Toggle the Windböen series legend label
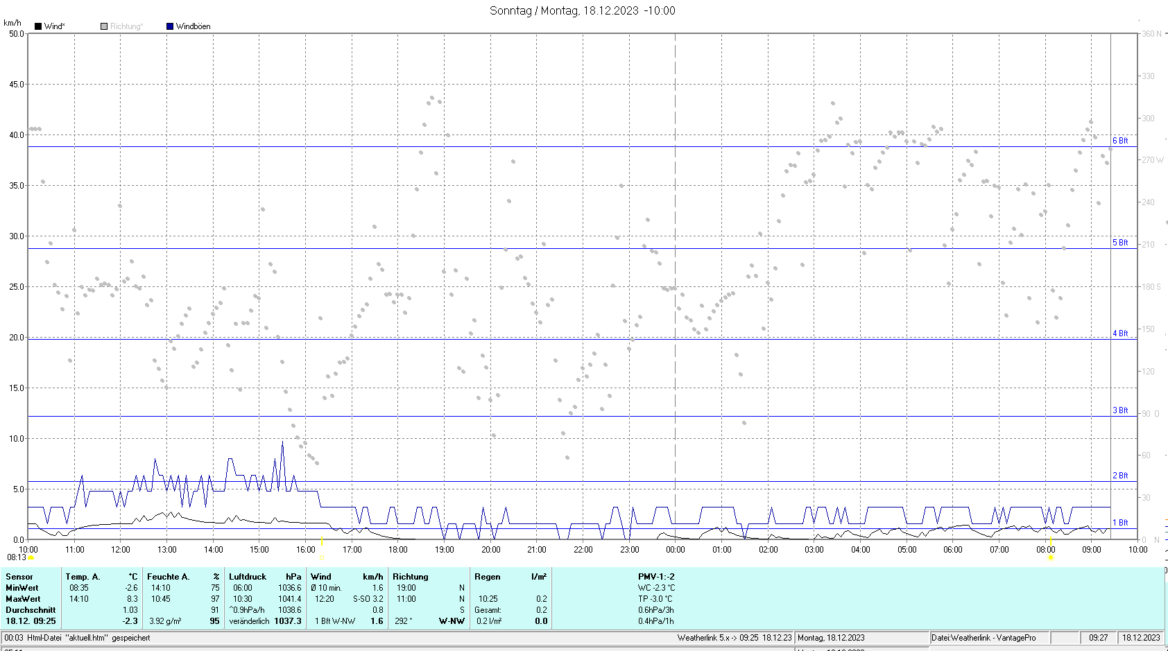Screen dimensions: 1168x651 click(x=193, y=26)
